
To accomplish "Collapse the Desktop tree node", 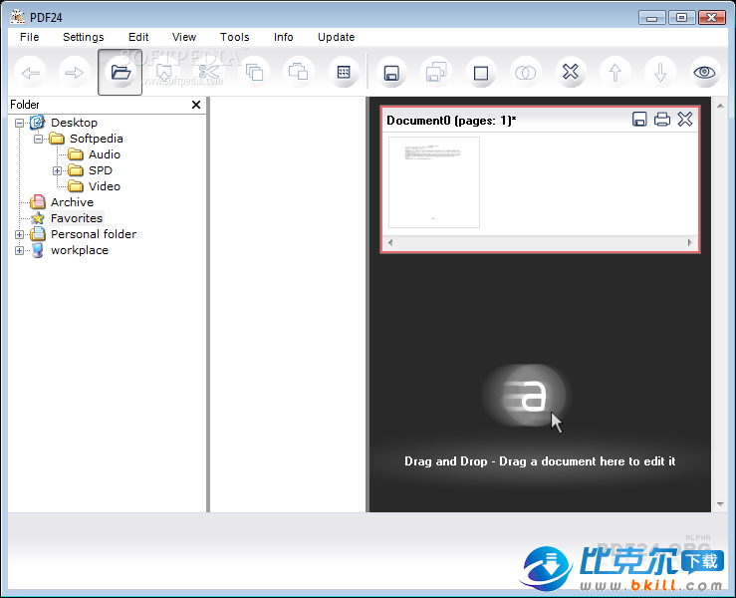I will 20,123.
